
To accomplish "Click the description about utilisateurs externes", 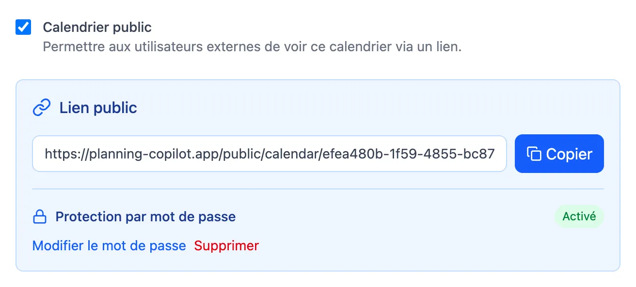I will tap(252, 47).
